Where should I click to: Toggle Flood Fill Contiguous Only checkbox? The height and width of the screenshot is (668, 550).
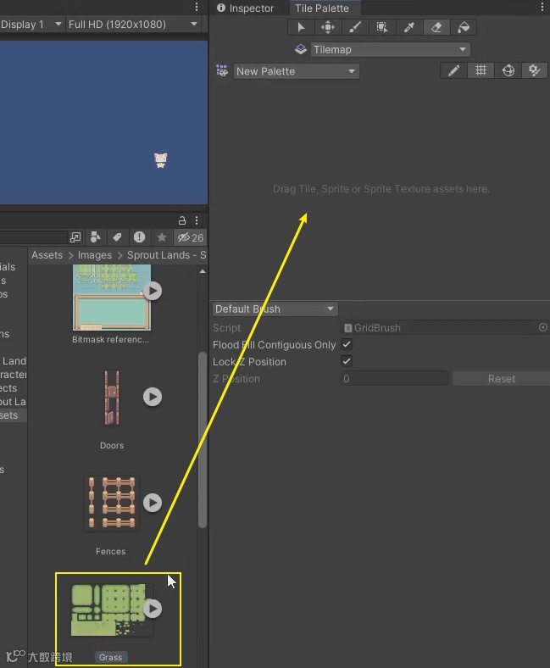(347, 344)
